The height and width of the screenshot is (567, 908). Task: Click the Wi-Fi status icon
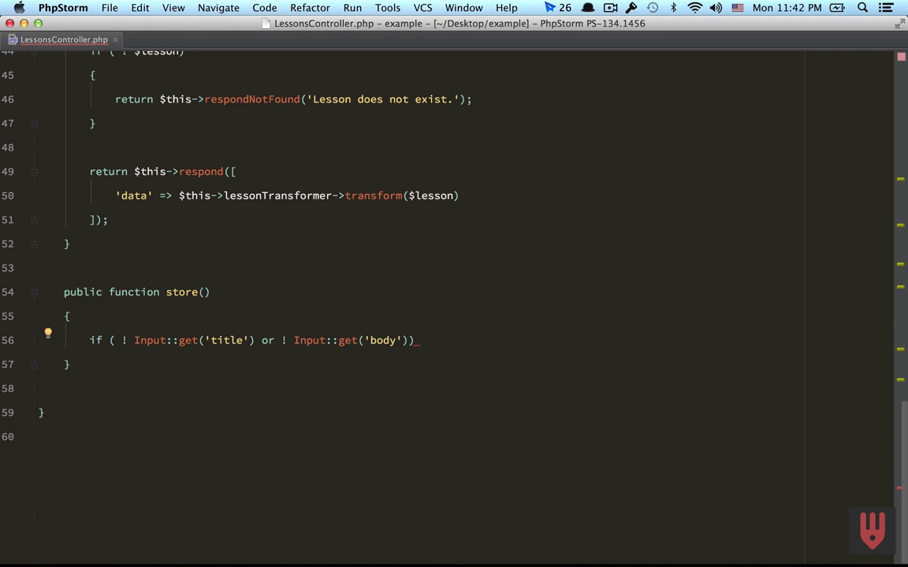tap(694, 8)
